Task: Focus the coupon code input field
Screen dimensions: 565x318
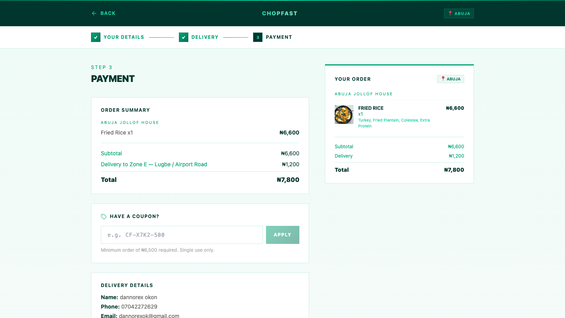Action: (182, 235)
